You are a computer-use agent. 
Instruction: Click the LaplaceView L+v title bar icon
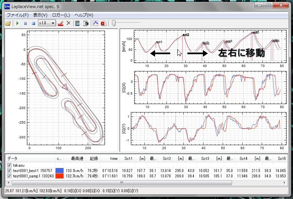point(7,7)
